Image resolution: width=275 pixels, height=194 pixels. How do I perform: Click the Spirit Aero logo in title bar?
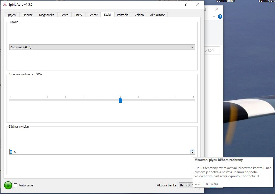click(x=5, y=5)
